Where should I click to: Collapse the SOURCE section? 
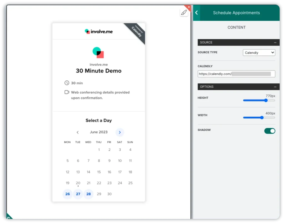275,42
